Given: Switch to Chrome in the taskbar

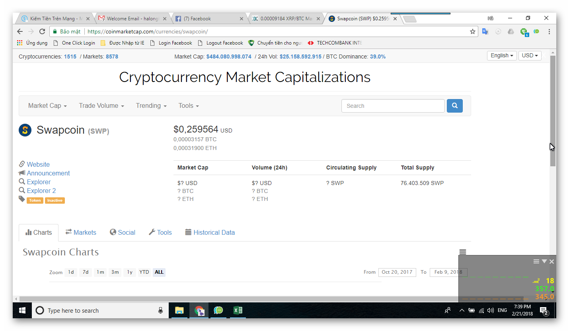Looking at the screenshot, I should pyautogui.click(x=199, y=310).
